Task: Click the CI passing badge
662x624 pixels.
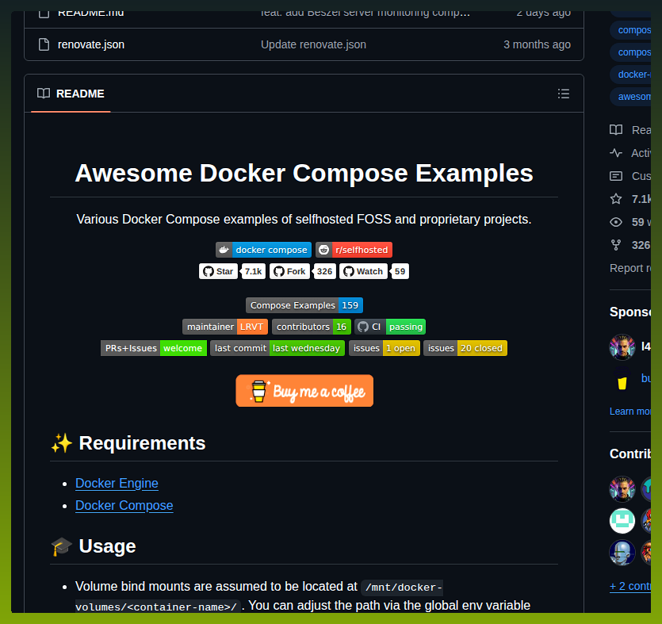Action: 390,327
